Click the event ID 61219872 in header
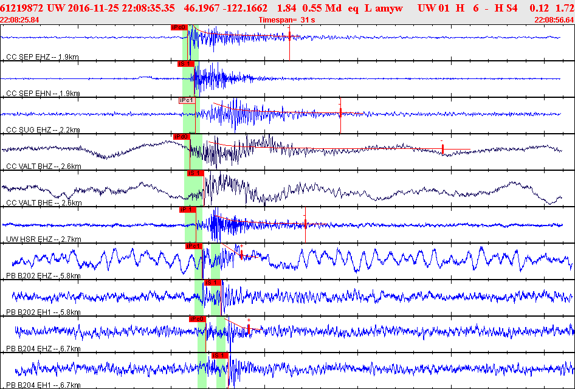575x389 pixels. click(x=22, y=8)
